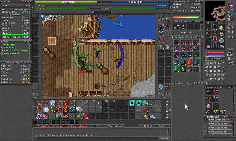Switch to the NPCs chat tab
The height and width of the screenshot is (141, 236).
click(x=98, y=126)
